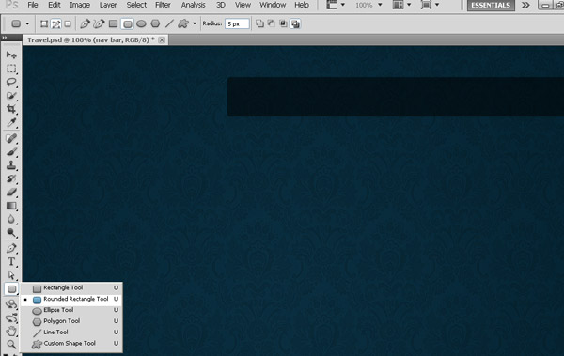
Task: Pick Rectangle shape in options bar
Action: (114, 23)
